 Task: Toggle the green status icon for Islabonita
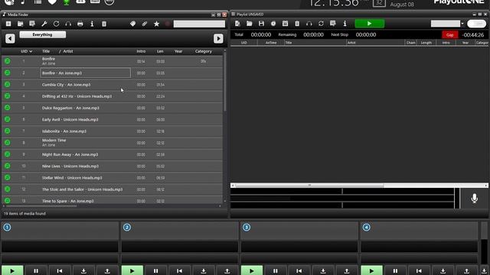(8, 131)
